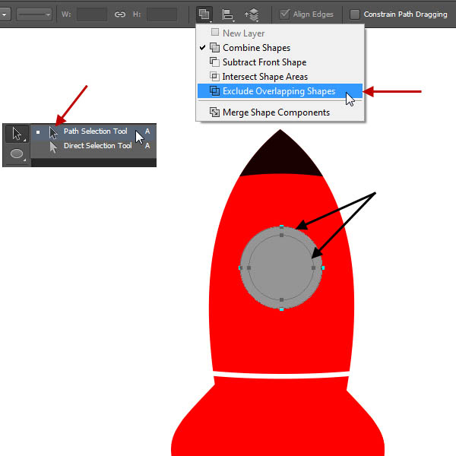
Task: Enable Constrain Path Dragging checkbox
Action: point(354,14)
